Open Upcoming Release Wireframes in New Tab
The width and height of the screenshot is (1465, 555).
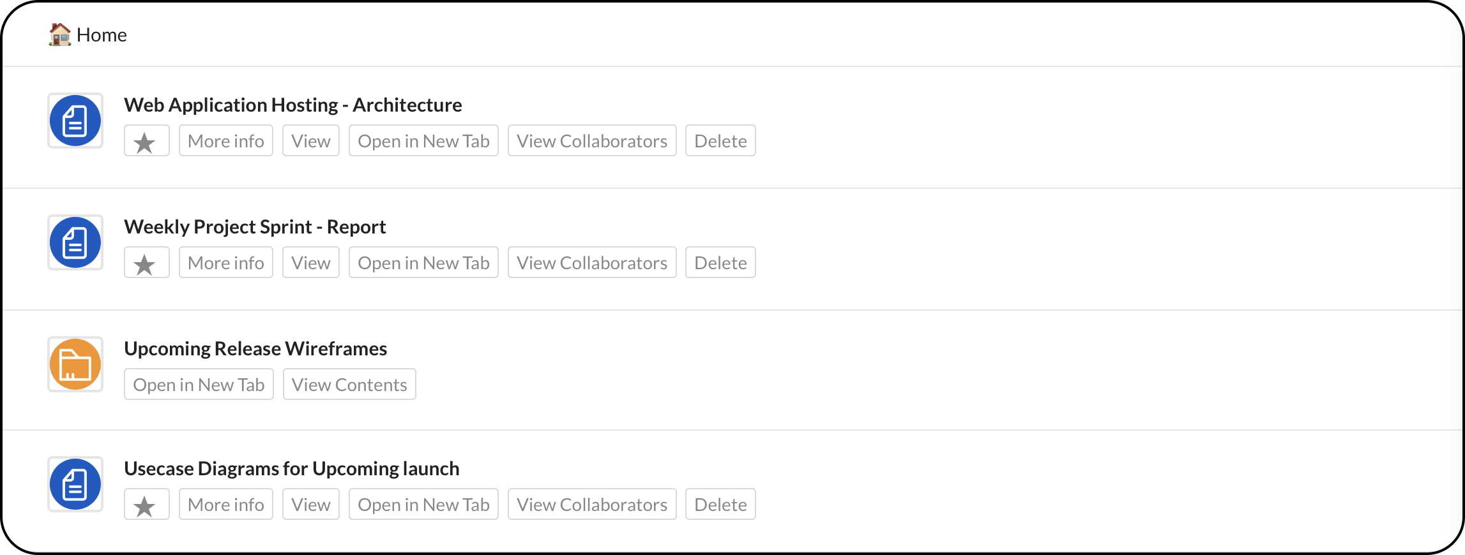coord(199,384)
